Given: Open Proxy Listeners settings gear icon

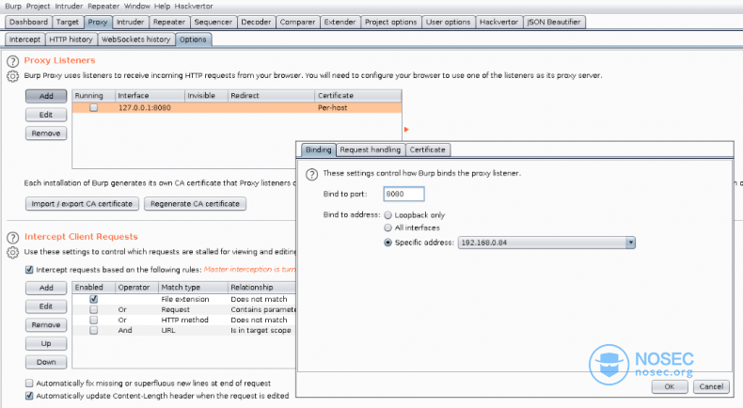Looking at the screenshot, I should 13,76.
